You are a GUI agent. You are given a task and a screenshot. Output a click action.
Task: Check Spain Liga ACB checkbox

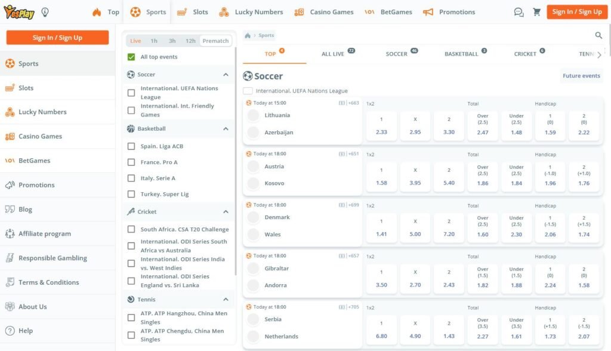(131, 146)
